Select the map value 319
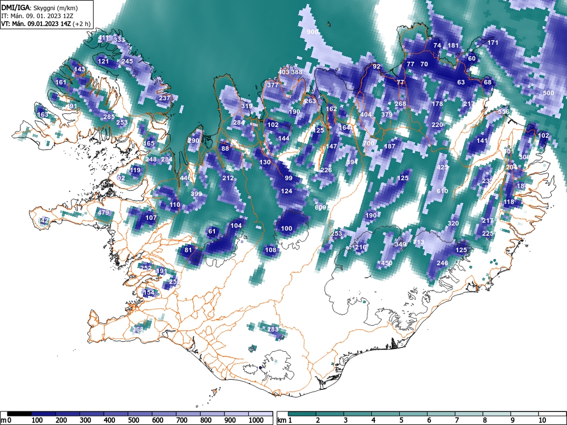 (x=247, y=106)
